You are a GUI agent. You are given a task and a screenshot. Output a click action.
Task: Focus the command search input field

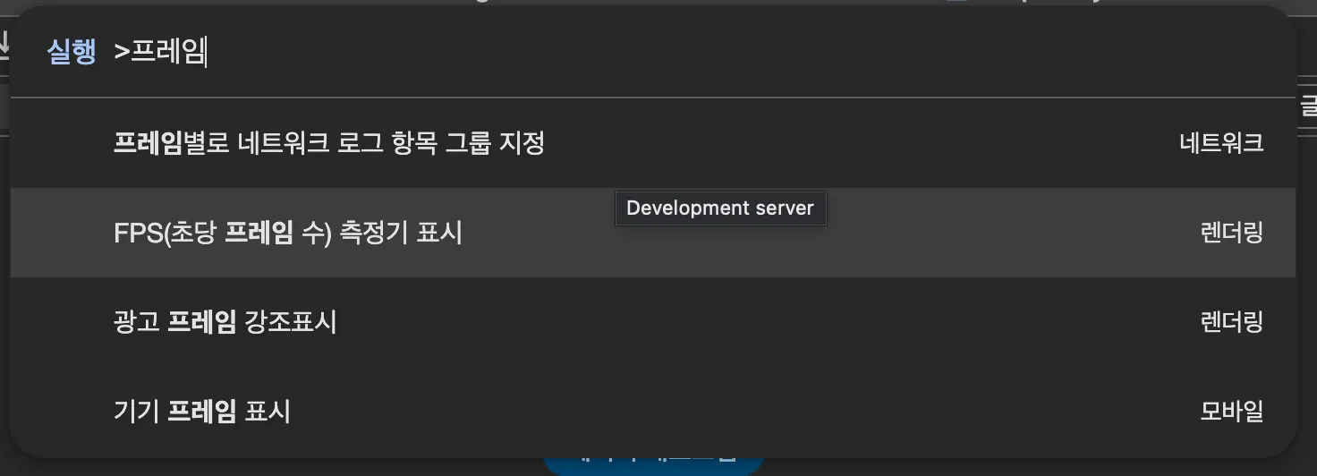pos(626,53)
